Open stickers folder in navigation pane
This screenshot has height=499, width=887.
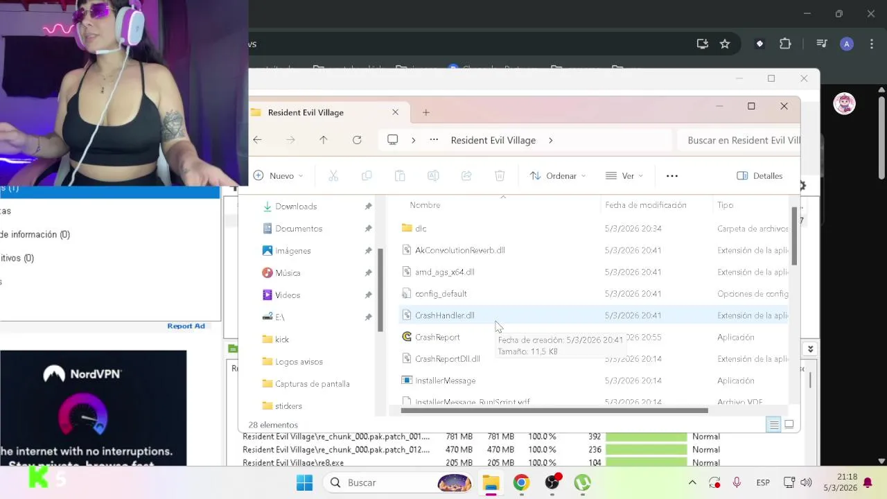tap(288, 406)
